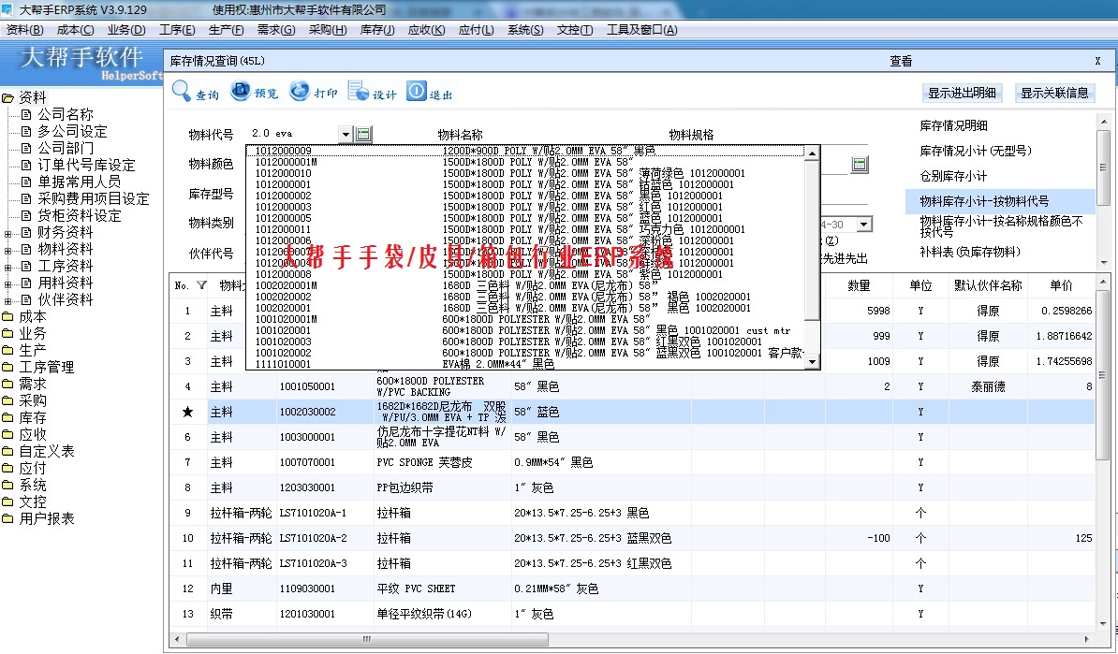The image size is (1118, 654).
Task: Click the 数量 column header
Action: (859, 285)
